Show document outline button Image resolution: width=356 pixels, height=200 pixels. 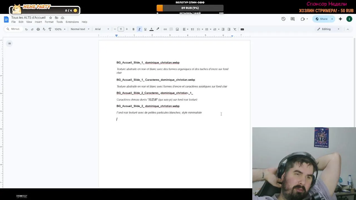9,43
